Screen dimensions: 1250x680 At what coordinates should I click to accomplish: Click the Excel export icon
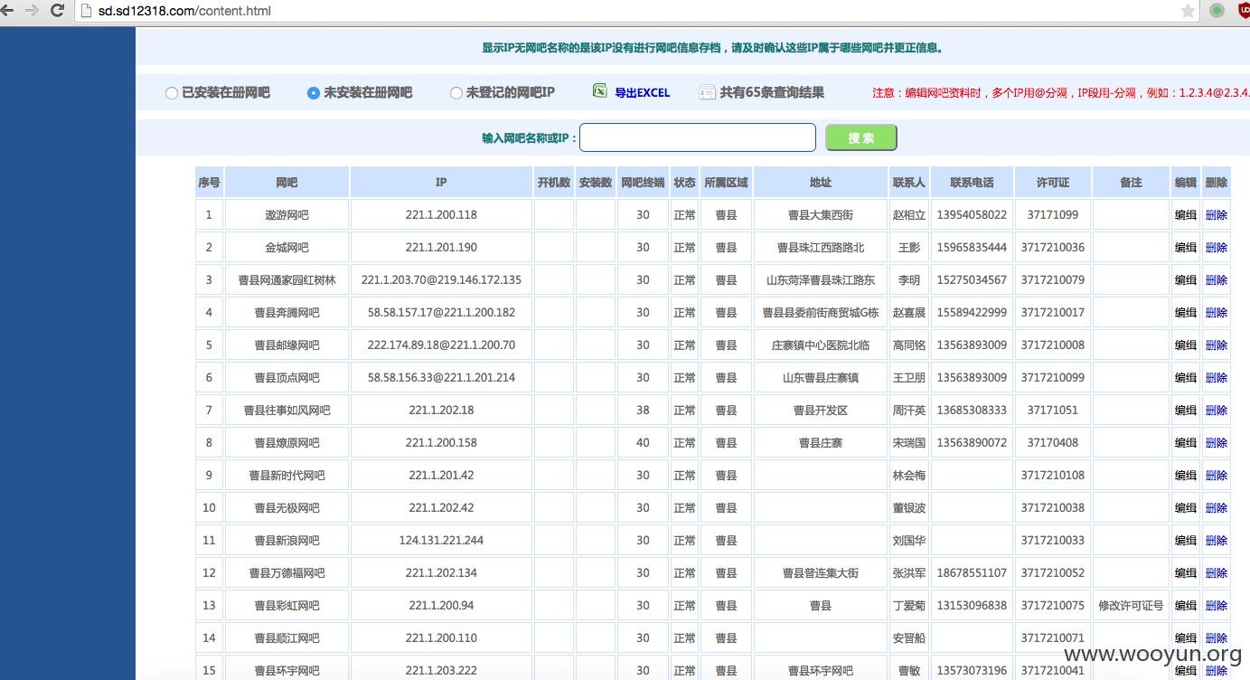tap(600, 91)
